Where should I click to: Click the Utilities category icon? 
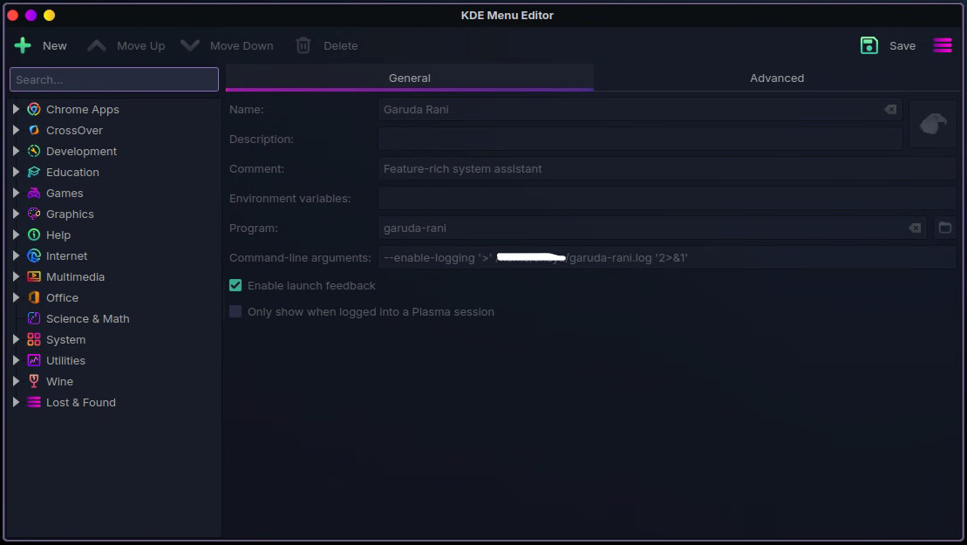pos(34,361)
